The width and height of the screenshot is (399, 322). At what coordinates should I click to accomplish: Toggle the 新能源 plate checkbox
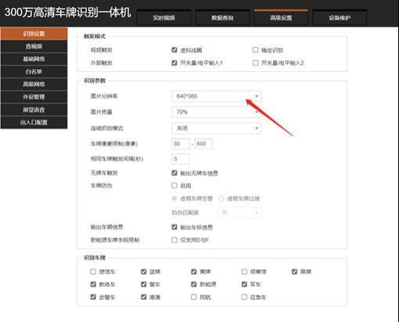tap(194, 284)
